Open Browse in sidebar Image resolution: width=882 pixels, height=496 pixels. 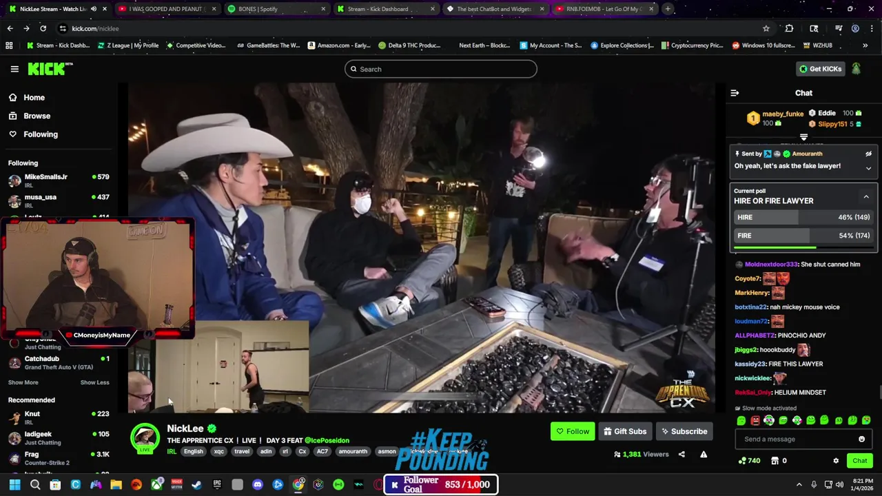pos(37,116)
